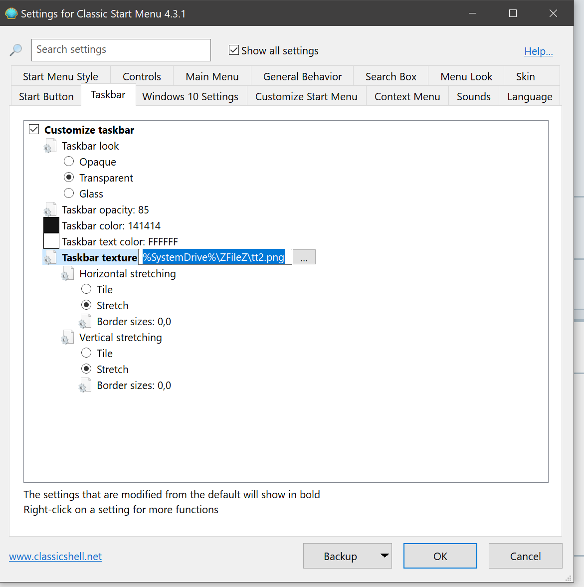Open the Backup dropdown arrow
Viewport: 584px width, 587px height.
coord(385,556)
